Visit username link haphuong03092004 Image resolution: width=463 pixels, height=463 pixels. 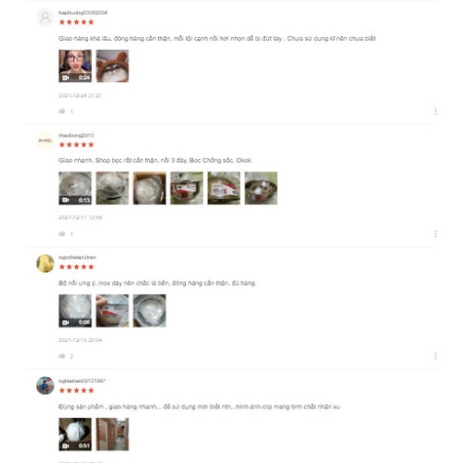pyautogui.click(x=83, y=13)
